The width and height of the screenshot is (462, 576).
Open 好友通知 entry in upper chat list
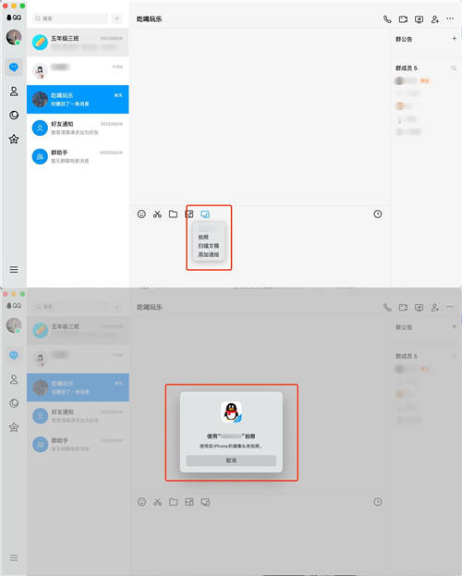coord(78,128)
